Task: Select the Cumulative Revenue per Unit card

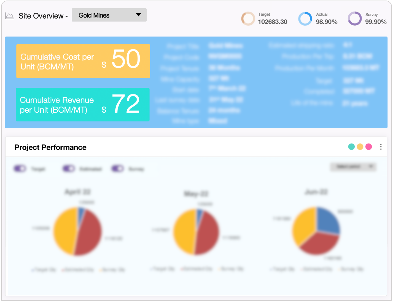Action: pos(83,105)
